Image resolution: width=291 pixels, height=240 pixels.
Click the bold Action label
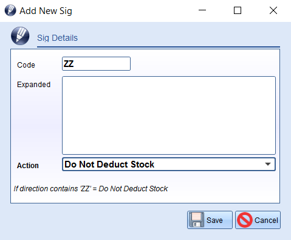point(28,166)
